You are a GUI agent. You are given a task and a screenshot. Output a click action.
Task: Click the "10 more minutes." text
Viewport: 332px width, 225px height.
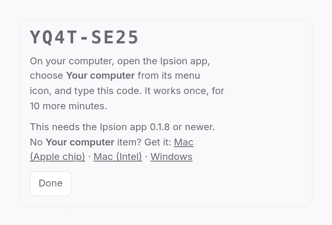point(68,106)
